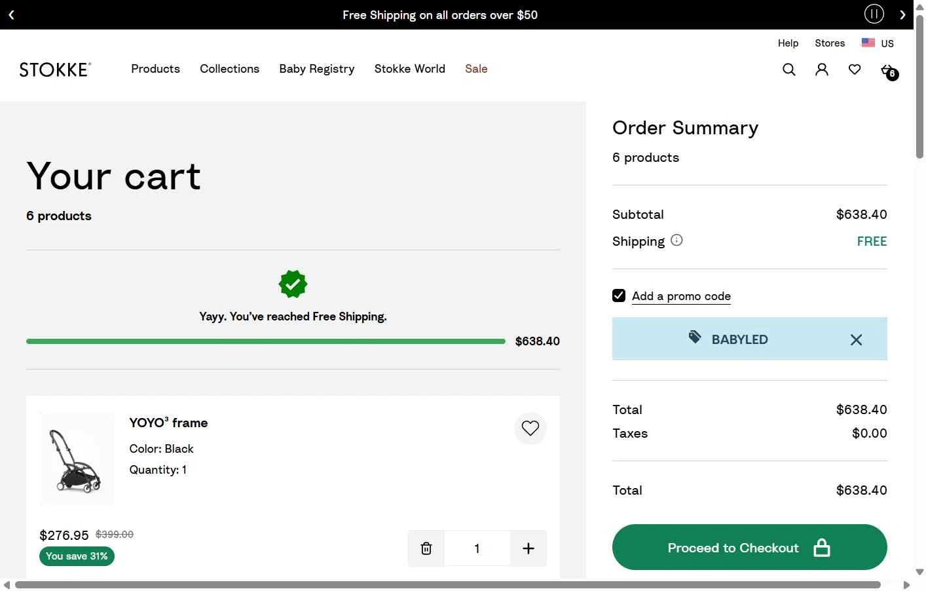This screenshot has height=591, width=926.
Task: Open the shopping cart basket icon
Action: 889,71
